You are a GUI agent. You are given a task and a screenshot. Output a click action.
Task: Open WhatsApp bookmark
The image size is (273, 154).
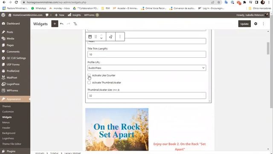(39, 8)
